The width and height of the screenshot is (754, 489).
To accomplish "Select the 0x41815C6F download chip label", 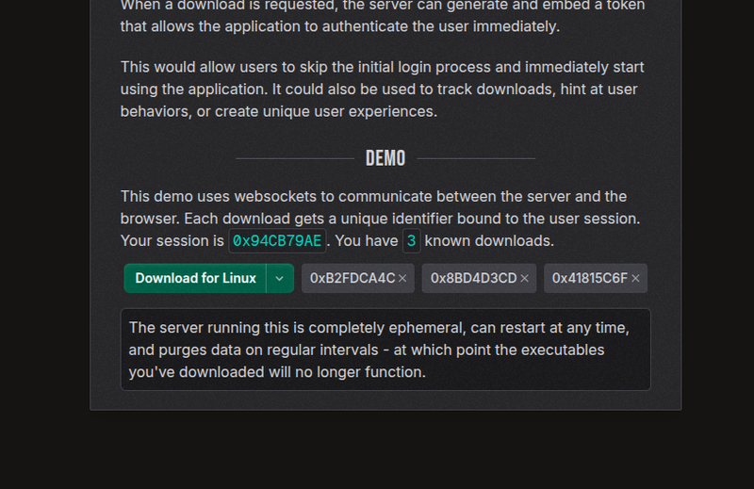I will coord(589,279).
